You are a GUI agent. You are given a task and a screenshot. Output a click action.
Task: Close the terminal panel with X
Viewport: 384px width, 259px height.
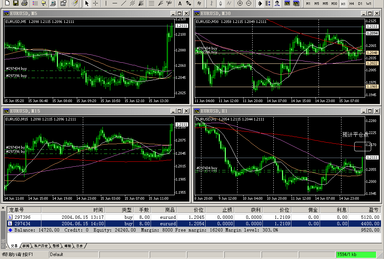pos(3,208)
